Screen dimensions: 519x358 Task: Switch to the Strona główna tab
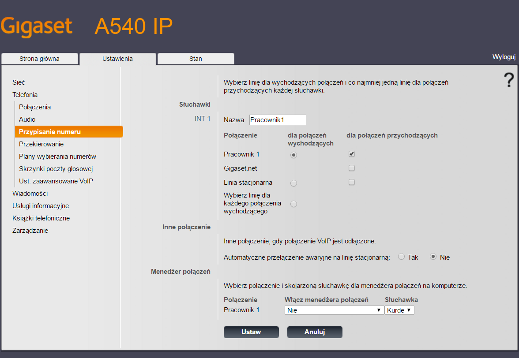coord(40,59)
